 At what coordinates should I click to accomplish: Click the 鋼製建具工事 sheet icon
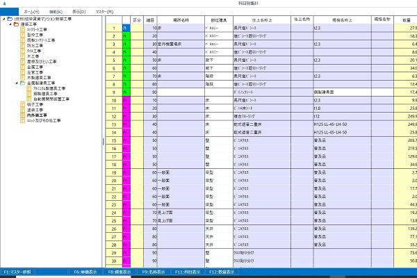pos(29,94)
